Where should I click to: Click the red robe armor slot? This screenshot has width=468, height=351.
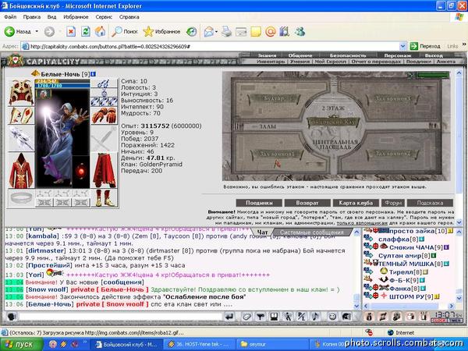click(21, 170)
